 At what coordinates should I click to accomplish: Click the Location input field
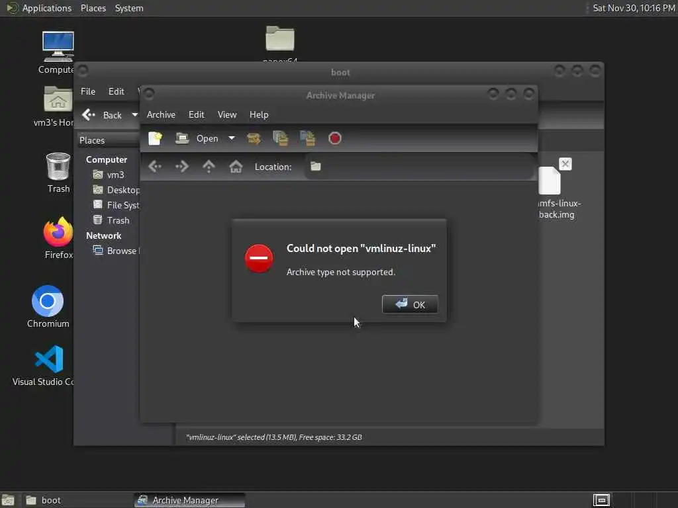419,167
